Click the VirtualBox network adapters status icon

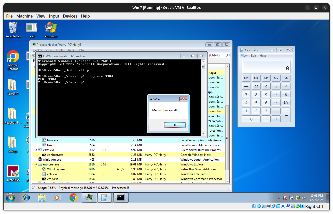point(268,206)
